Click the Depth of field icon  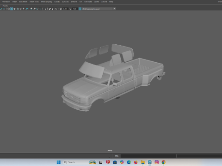click(40, 9)
